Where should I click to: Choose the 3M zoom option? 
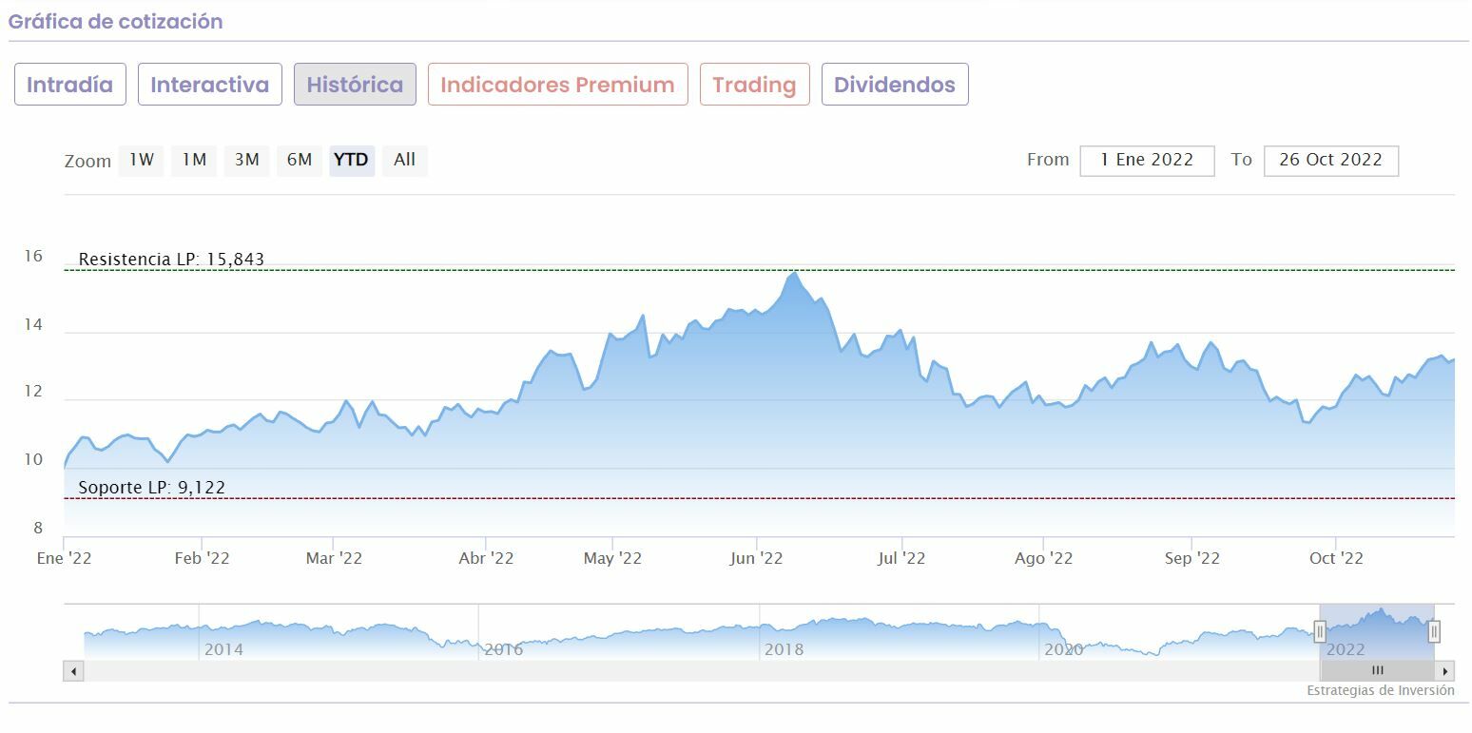[246, 161]
